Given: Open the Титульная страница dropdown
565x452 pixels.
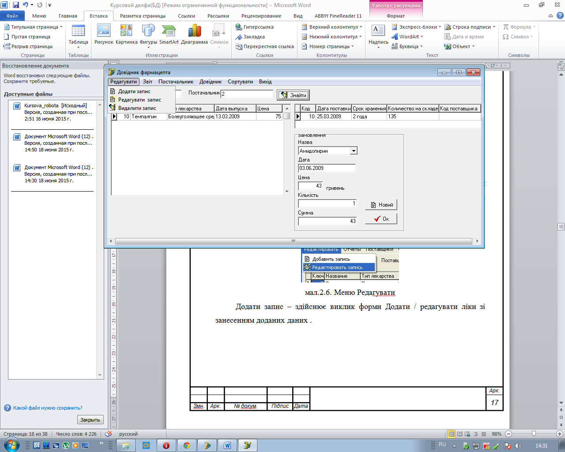Looking at the screenshot, I should pos(33,27).
